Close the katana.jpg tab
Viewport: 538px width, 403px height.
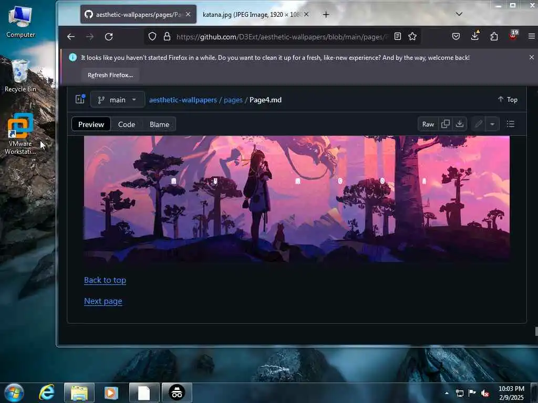(x=306, y=14)
